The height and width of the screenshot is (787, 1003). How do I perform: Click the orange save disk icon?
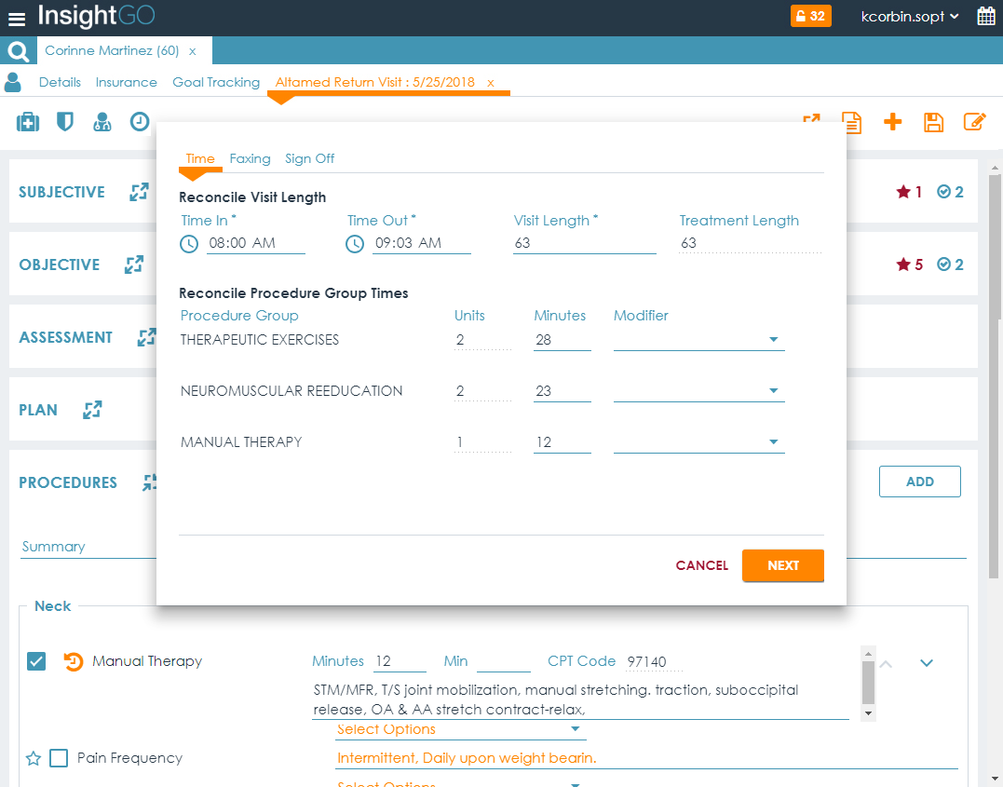tap(933, 122)
